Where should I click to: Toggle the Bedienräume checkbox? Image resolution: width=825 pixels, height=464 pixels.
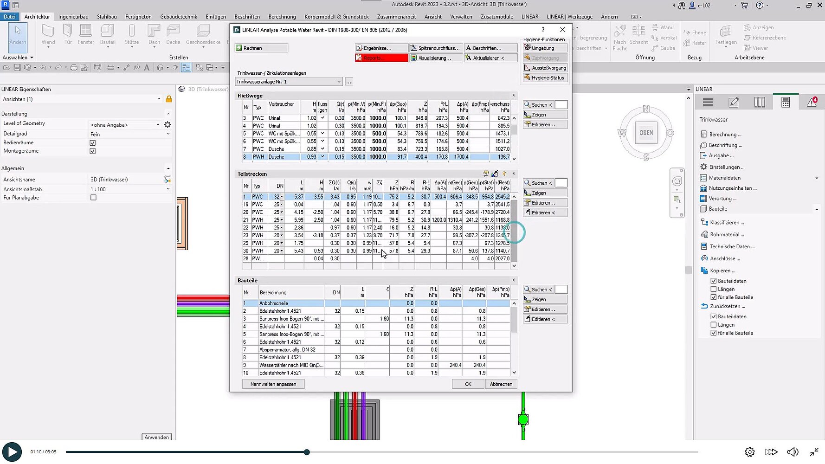tap(93, 143)
